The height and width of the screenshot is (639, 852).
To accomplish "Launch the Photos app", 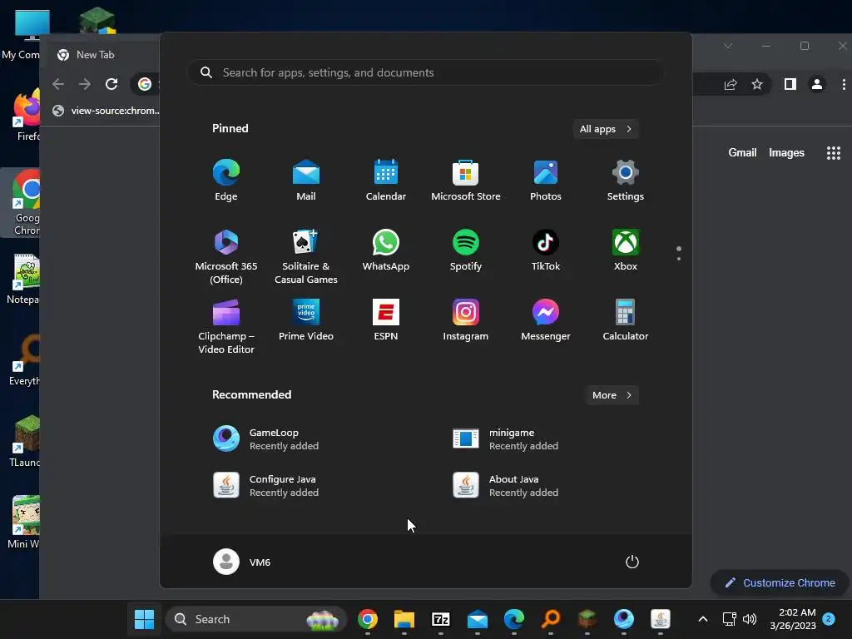I will (546, 181).
